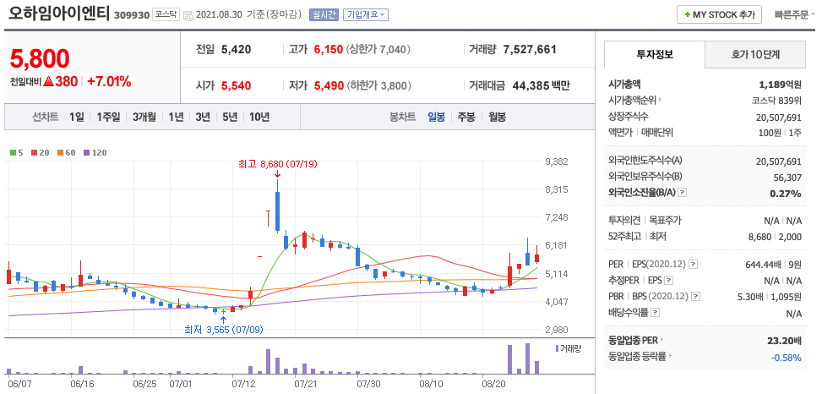Click the 52주최고 최저 values 8,680 2,000
This screenshot has width=822, height=394.
click(x=775, y=237)
